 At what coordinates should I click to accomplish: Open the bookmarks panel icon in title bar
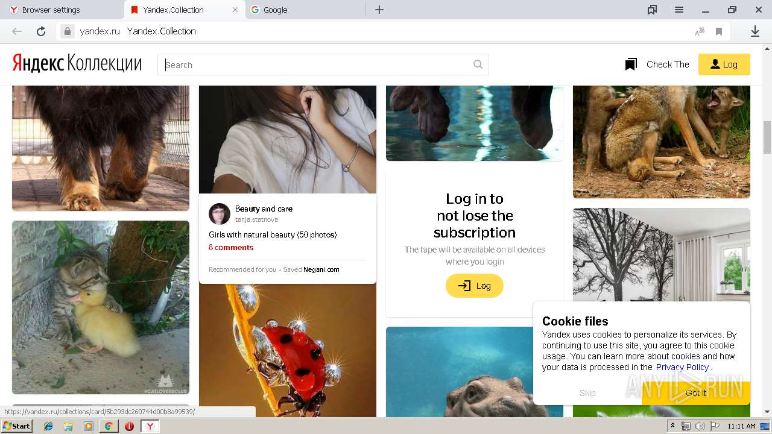[x=652, y=10]
